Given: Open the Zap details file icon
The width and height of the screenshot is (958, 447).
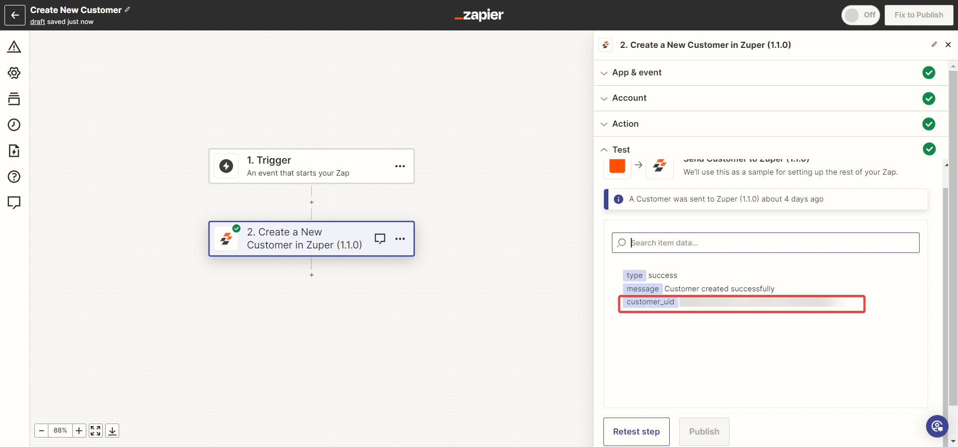Looking at the screenshot, I should [x=14, y=151].
